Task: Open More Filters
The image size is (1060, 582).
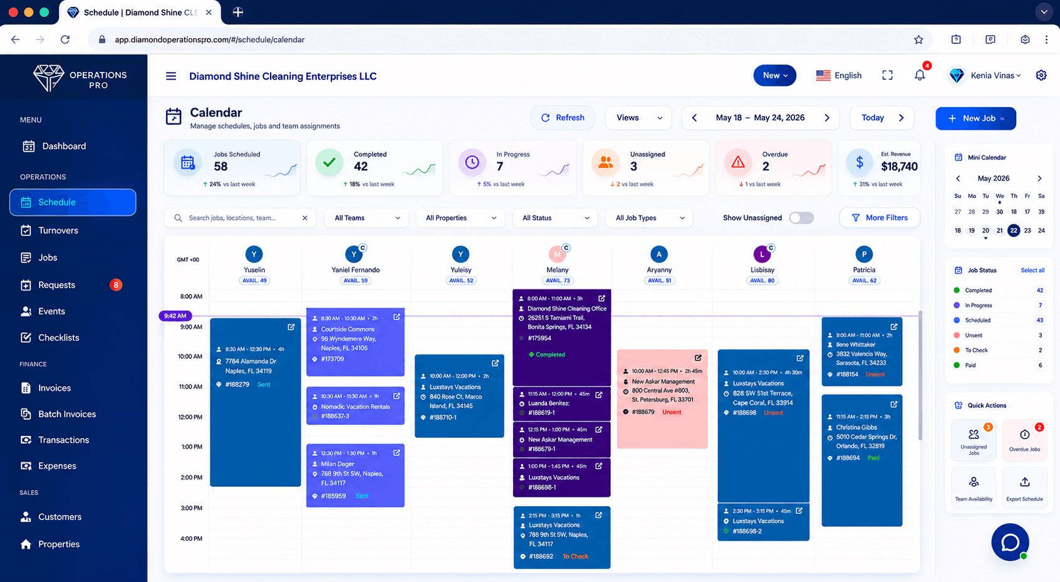Action: pyautogui.click(x=880, y=218)
